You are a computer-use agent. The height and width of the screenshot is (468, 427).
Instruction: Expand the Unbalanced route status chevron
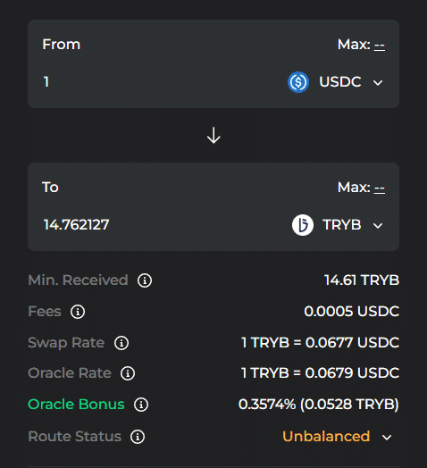tap(387, 438)
